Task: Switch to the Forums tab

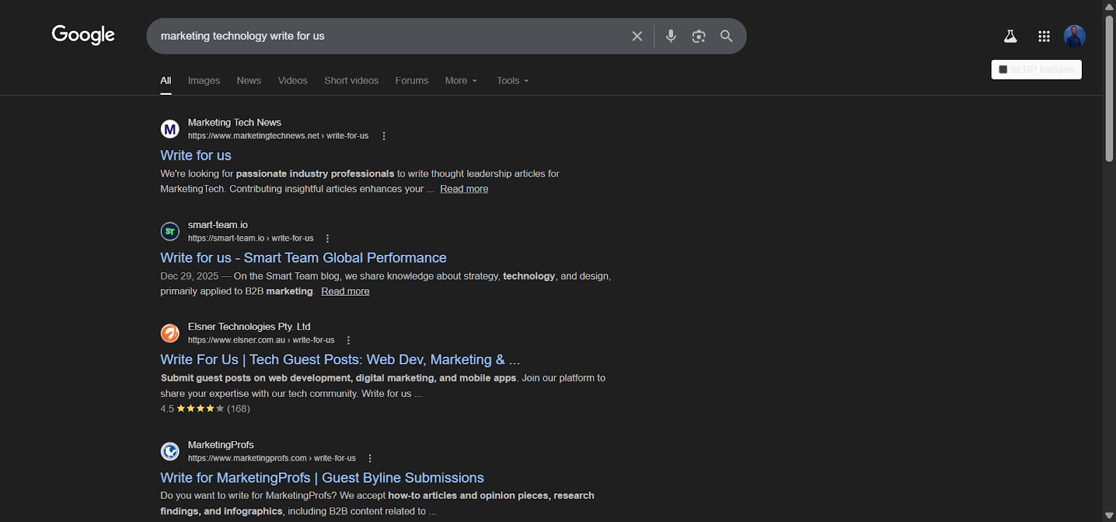Action: pos(412,80)
